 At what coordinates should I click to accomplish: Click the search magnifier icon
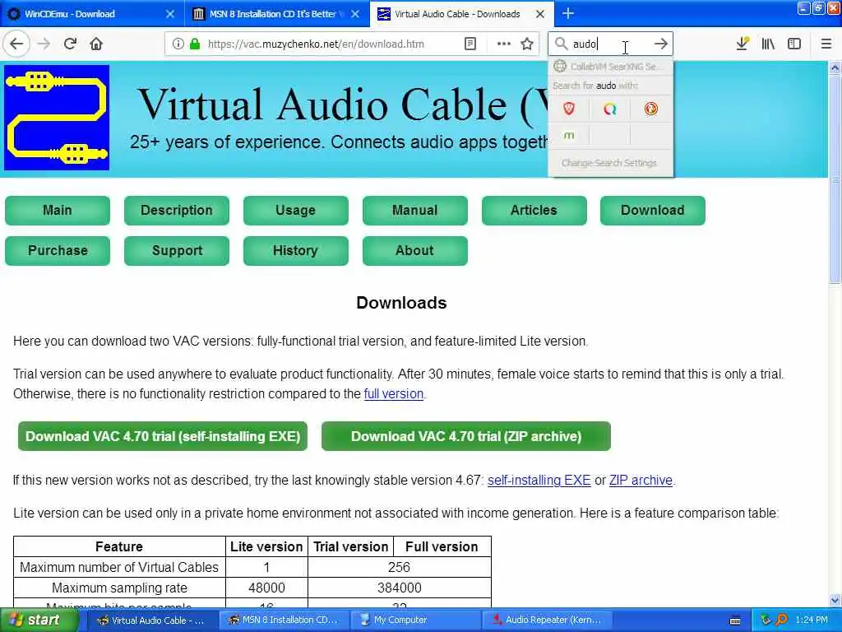click(x=561, y=44)
